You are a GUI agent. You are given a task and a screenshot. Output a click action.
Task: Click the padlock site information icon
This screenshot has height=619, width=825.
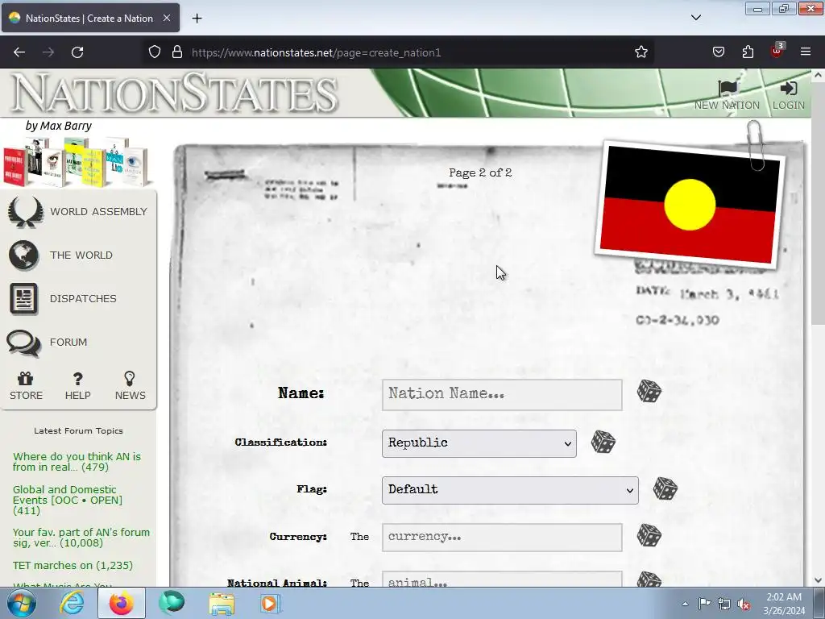click(x=177, y=52)
